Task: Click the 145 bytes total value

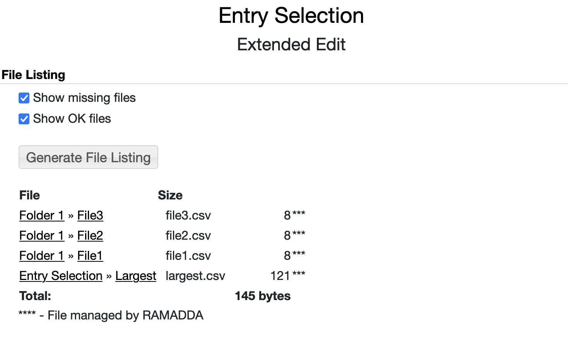Action: (262, 296)
